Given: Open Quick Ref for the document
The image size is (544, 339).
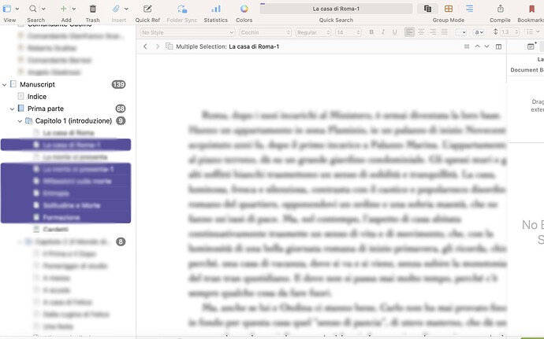Looking at the screenshot, I should click(x=147, y=9).
